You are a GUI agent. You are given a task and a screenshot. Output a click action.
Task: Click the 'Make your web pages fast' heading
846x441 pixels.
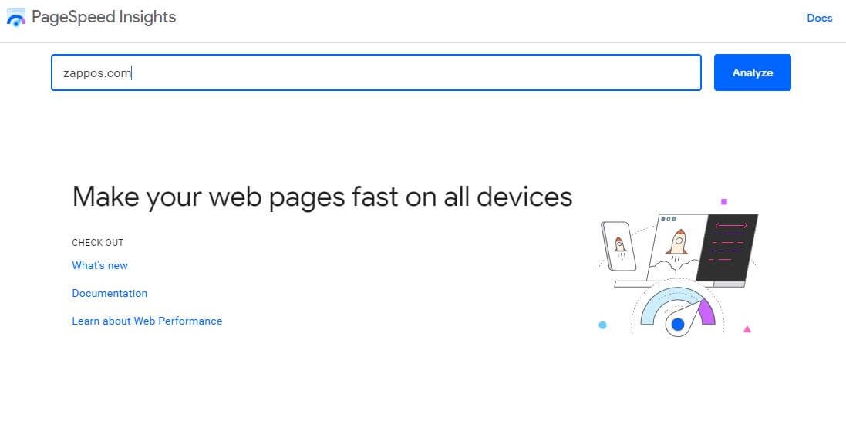tap(322, 197)
